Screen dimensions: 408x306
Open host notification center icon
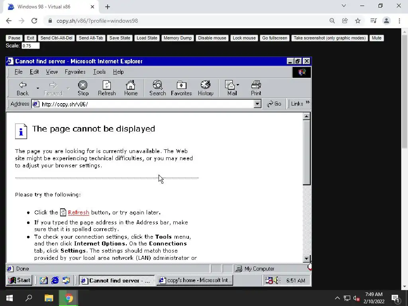[x=395, y=298]
